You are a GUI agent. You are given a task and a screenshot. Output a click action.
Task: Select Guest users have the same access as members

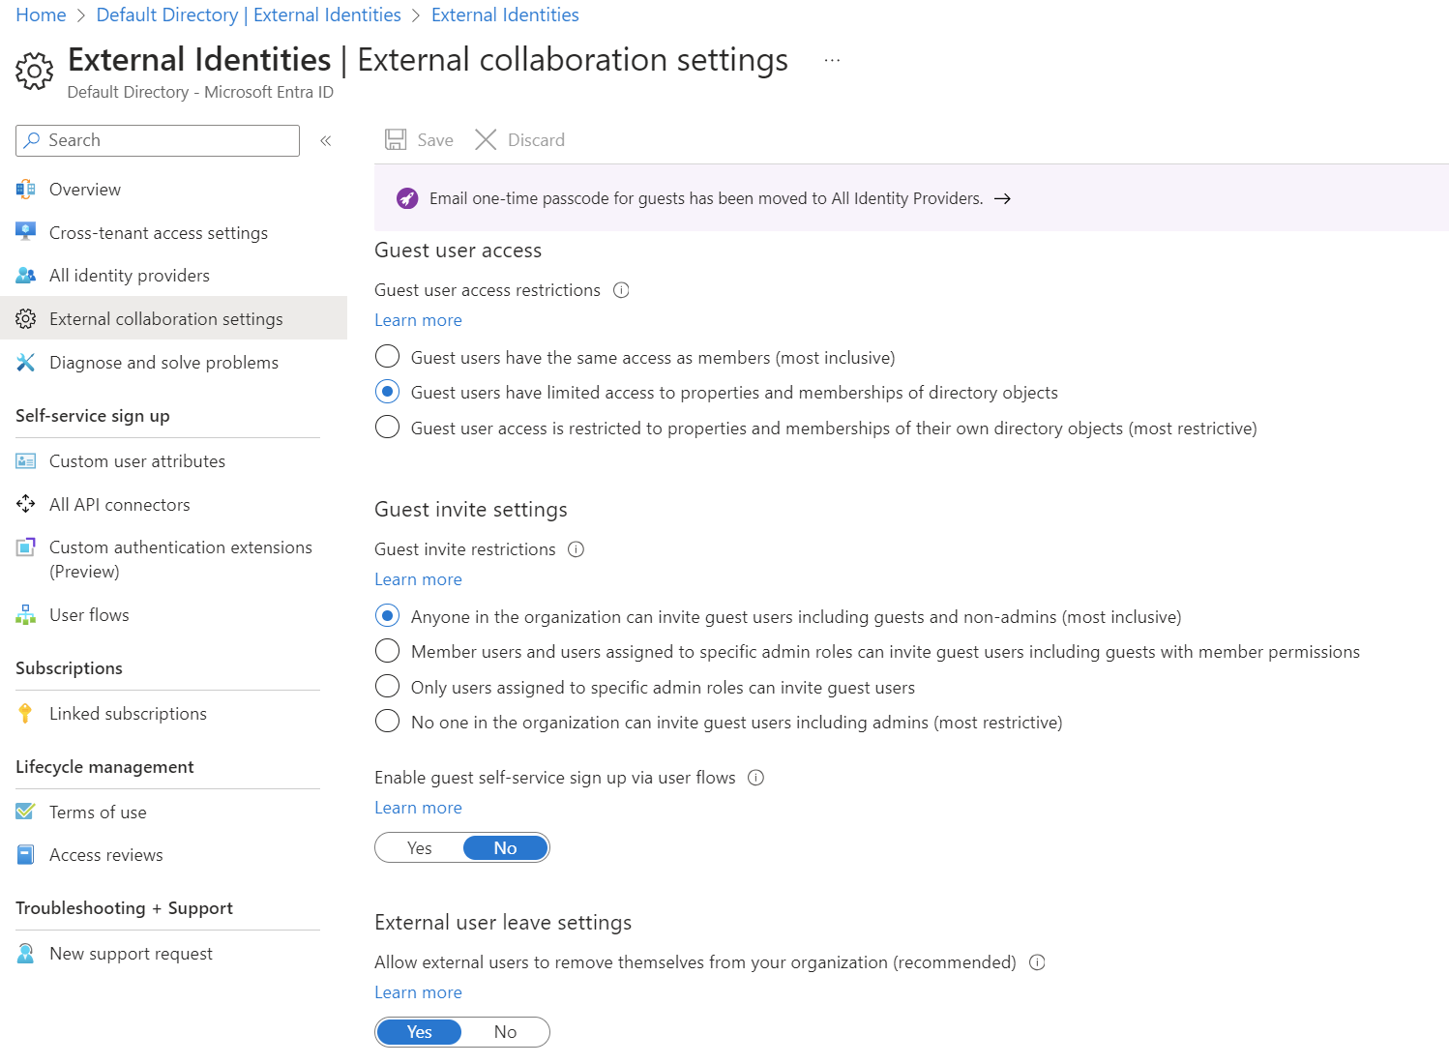click(x=387, y=357)
